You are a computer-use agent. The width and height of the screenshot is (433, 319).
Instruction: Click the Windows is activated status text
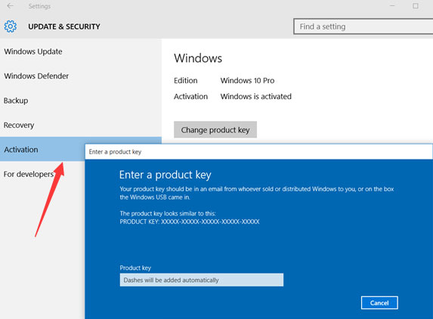[x=256, y=97]
